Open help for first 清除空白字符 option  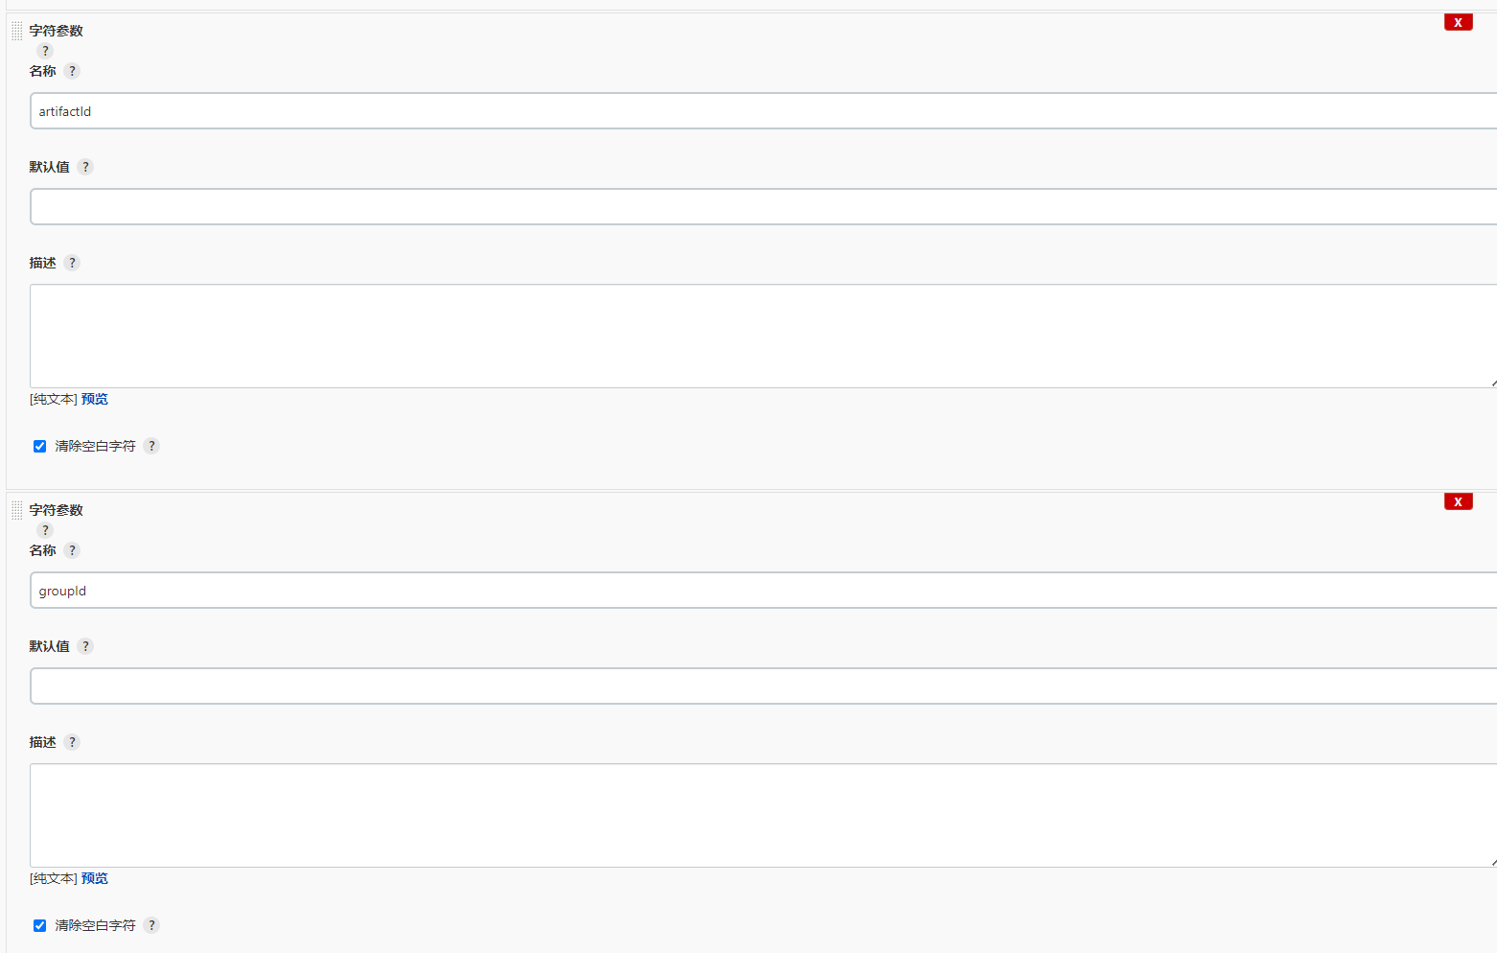click(151, 446)
